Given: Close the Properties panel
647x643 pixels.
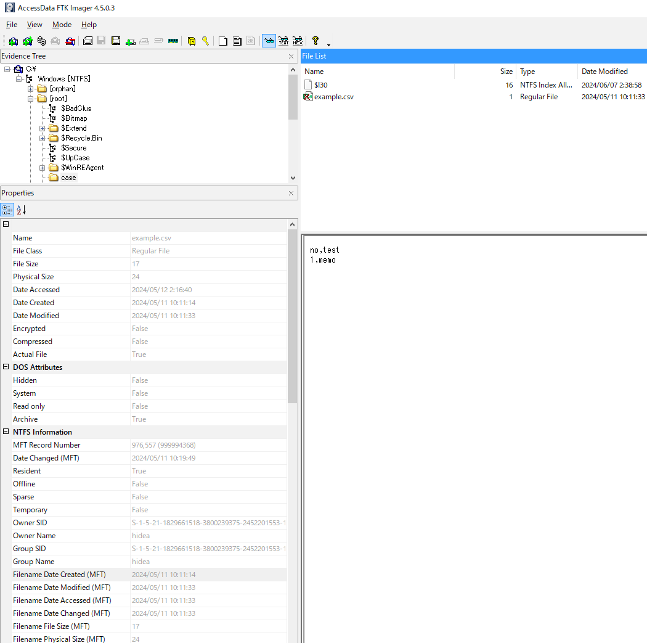Looking at the screenshot, I should pos(291,193).
